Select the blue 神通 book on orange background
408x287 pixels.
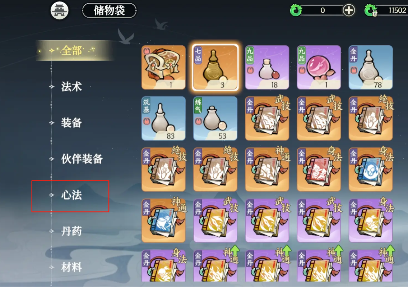(x=163, y=220)
